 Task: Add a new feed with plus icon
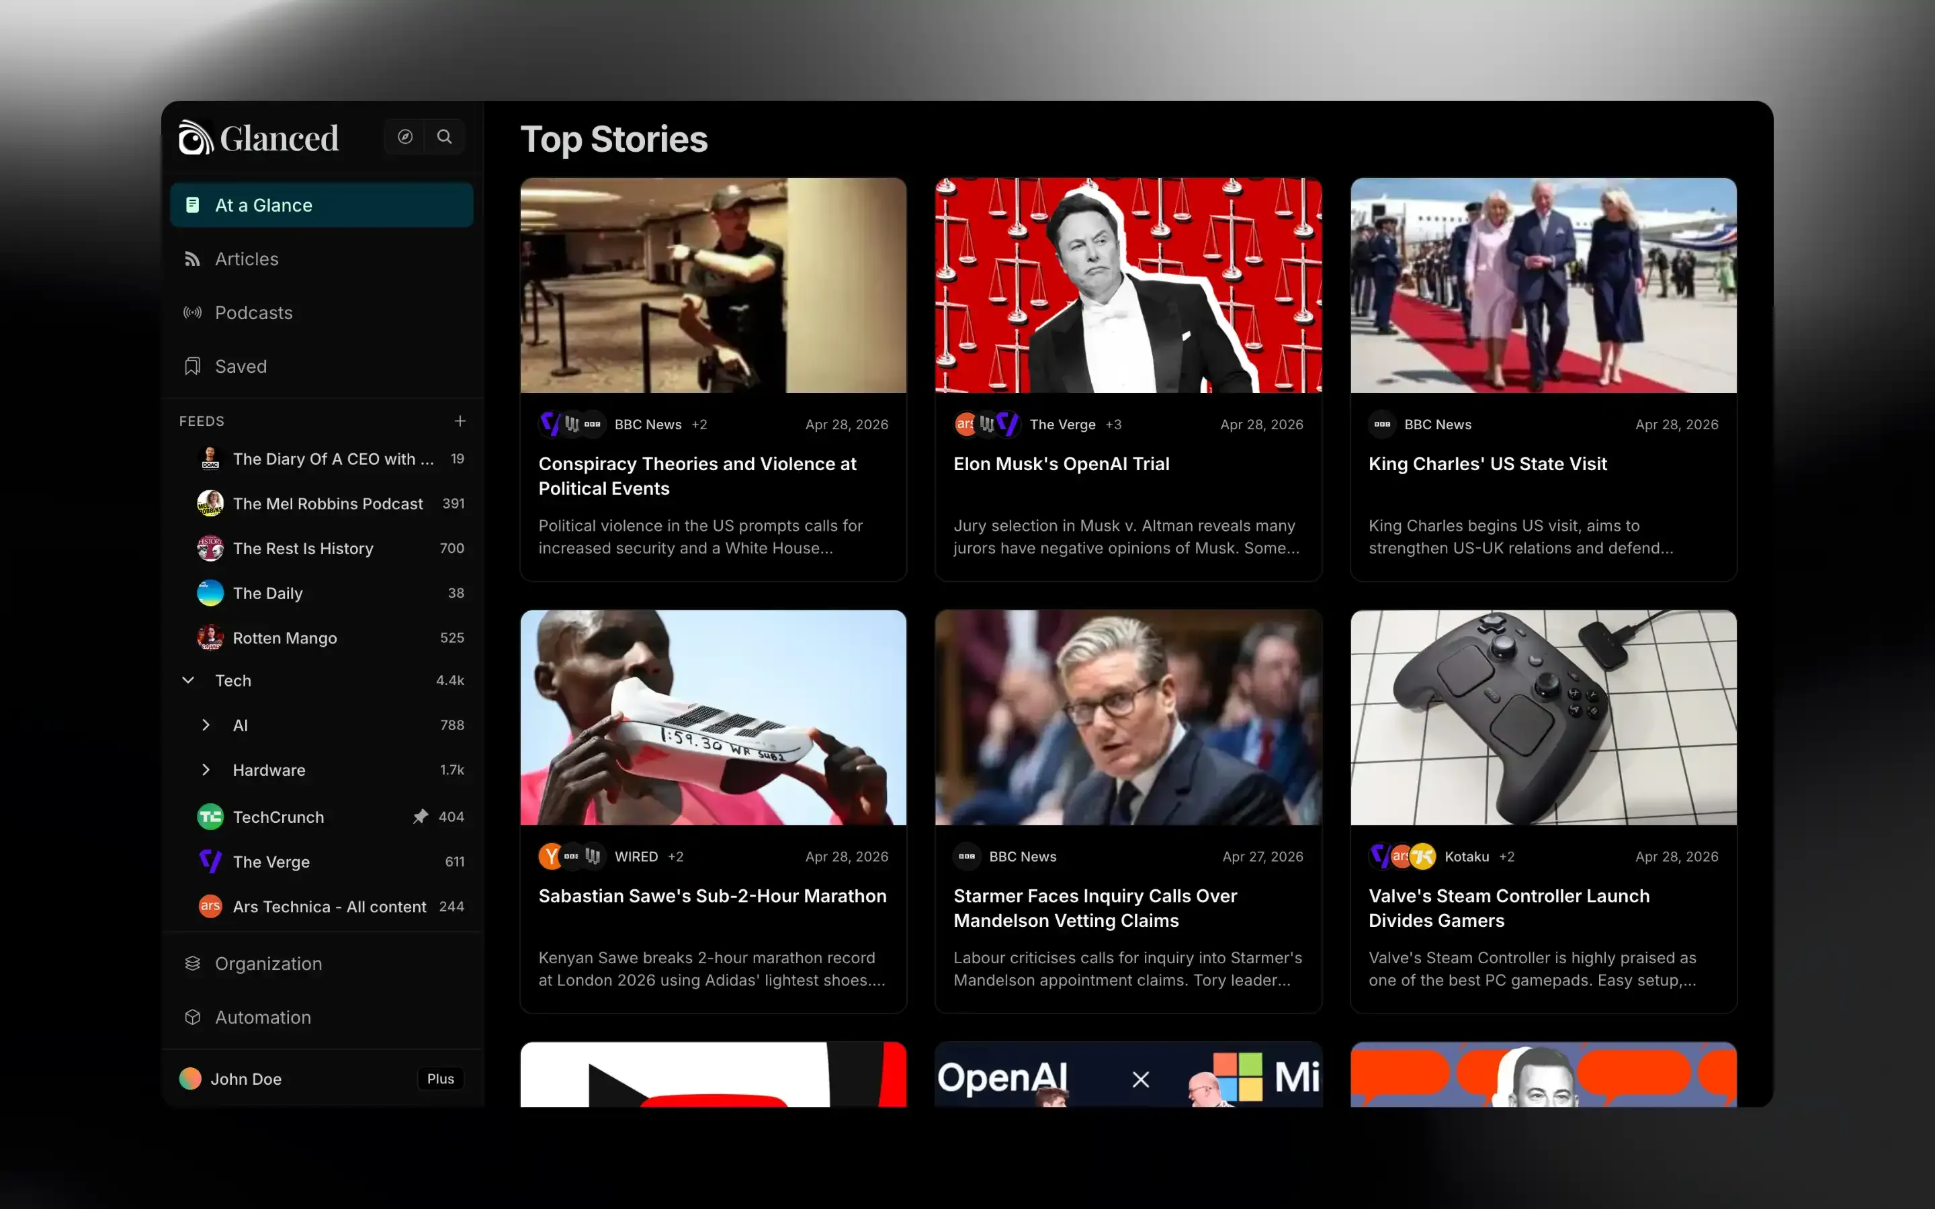460,420
